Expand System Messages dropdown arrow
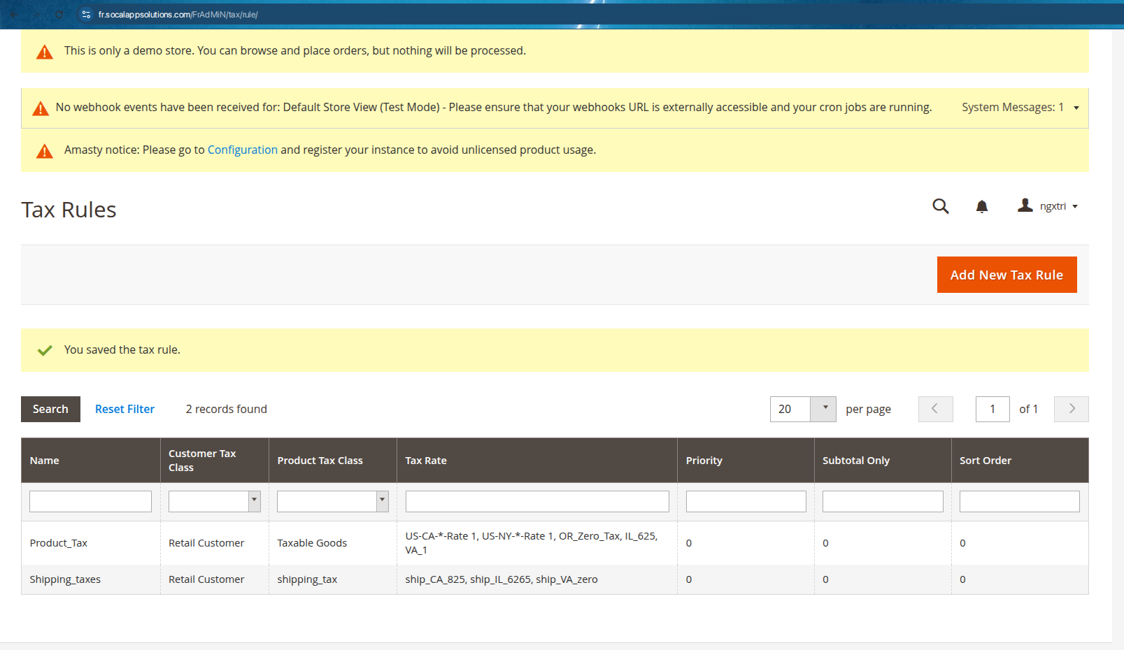The image size is (1124, 650). point(1076,108)
